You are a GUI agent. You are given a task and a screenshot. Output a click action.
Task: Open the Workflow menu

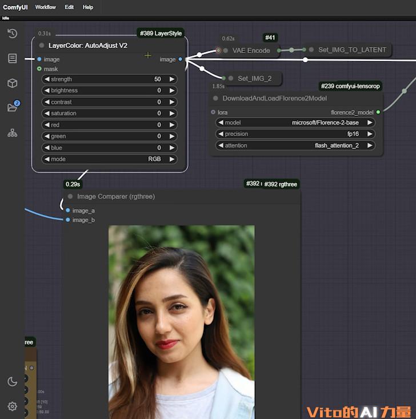pos(45,7)
